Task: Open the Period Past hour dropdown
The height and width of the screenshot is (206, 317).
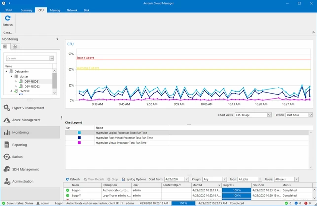Action: coord(310,115)
